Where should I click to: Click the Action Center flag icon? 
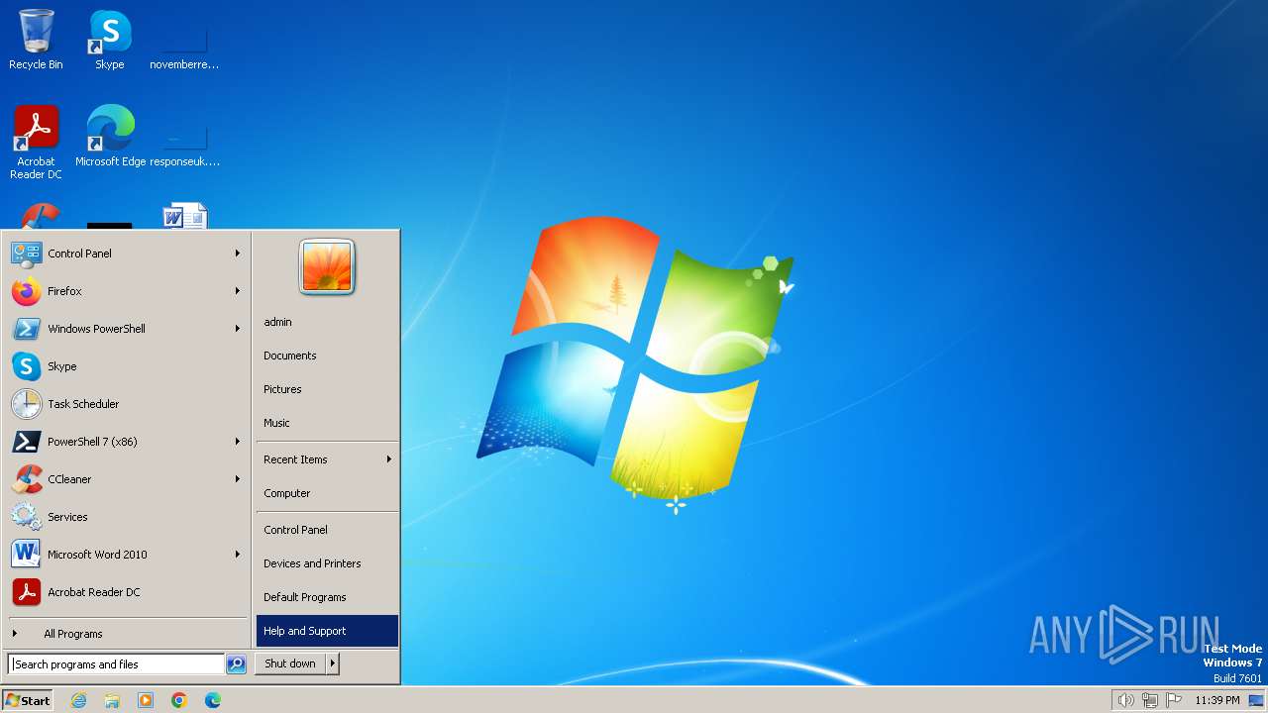pyautogui.click(x=1175, y=700)
